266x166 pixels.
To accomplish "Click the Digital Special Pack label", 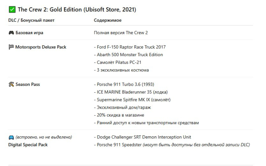I will [28, 145].
